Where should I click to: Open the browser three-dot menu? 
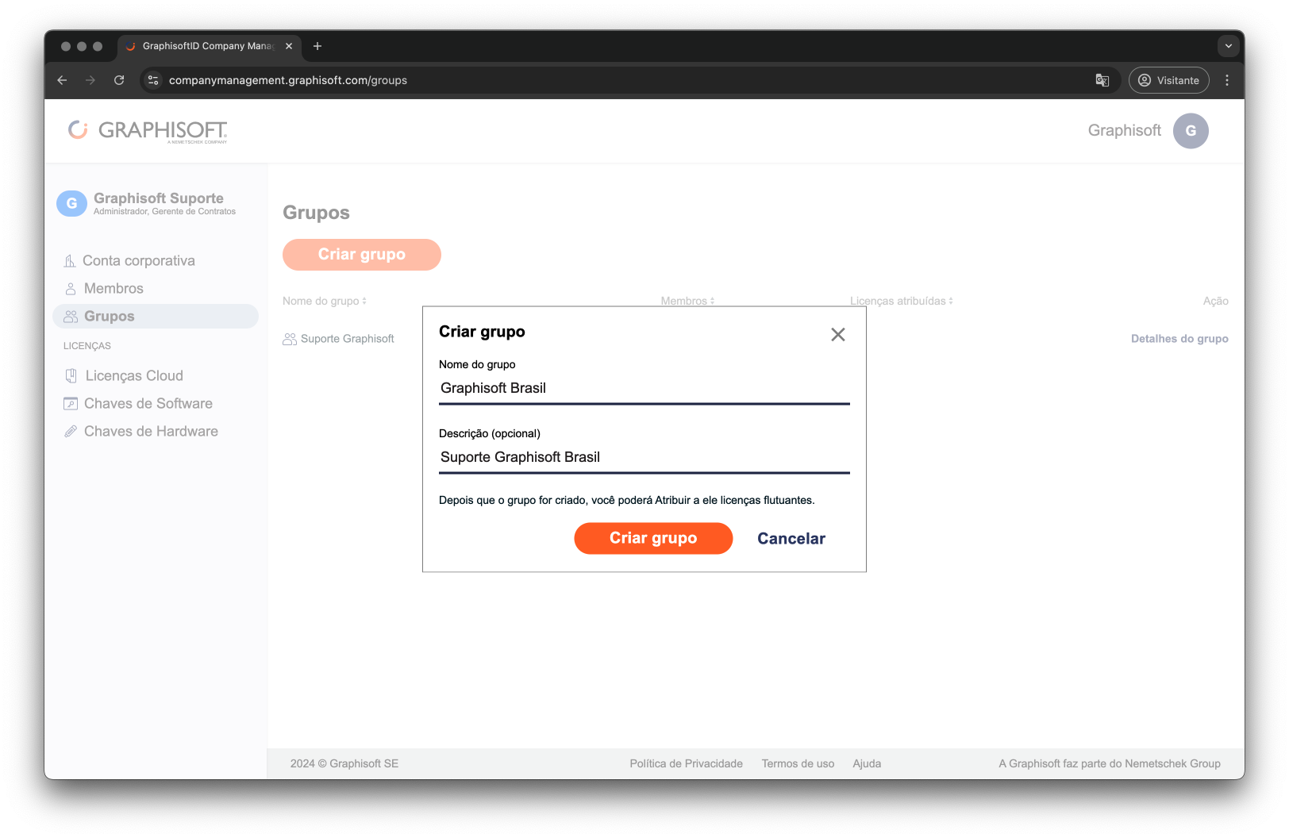coord(1227,80)
